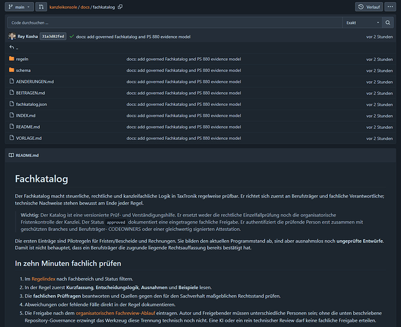401x327 pixels.
Task: Click the schema folder icon
Action: point(12,70)
